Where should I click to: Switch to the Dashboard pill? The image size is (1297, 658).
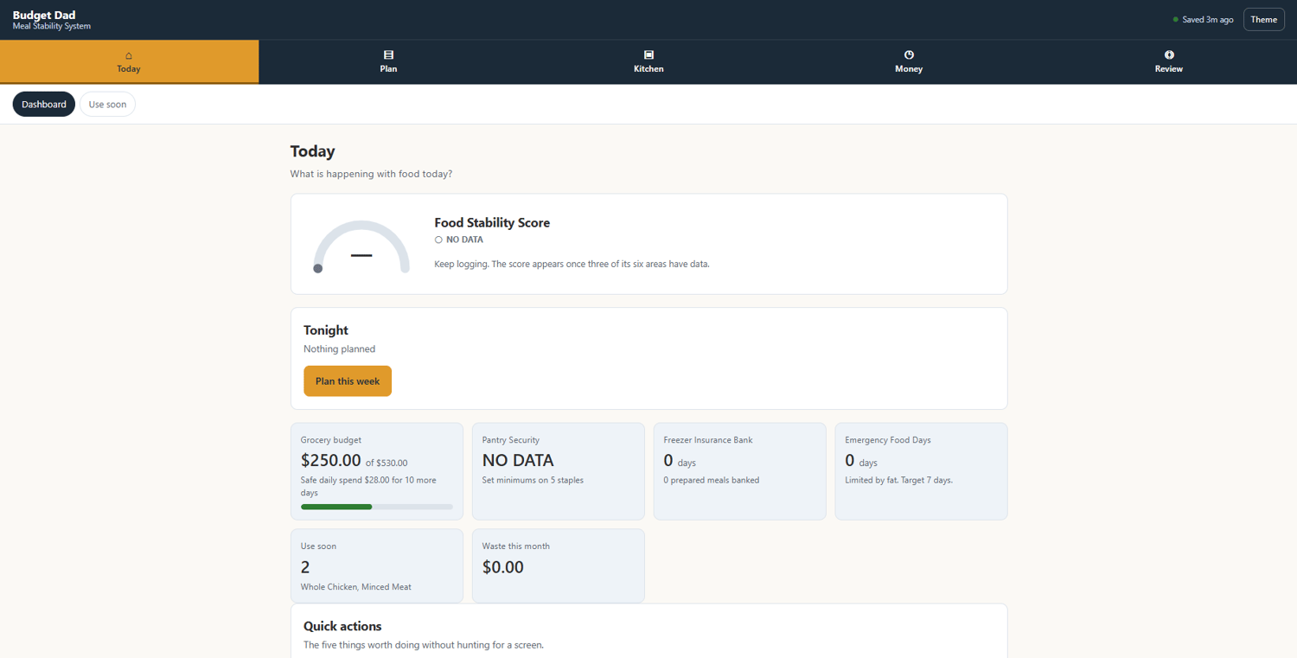click(x=44, y=104)
